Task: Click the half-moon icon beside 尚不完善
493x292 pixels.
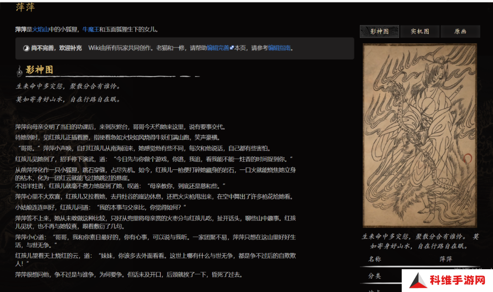Action: tap(26, 48)
